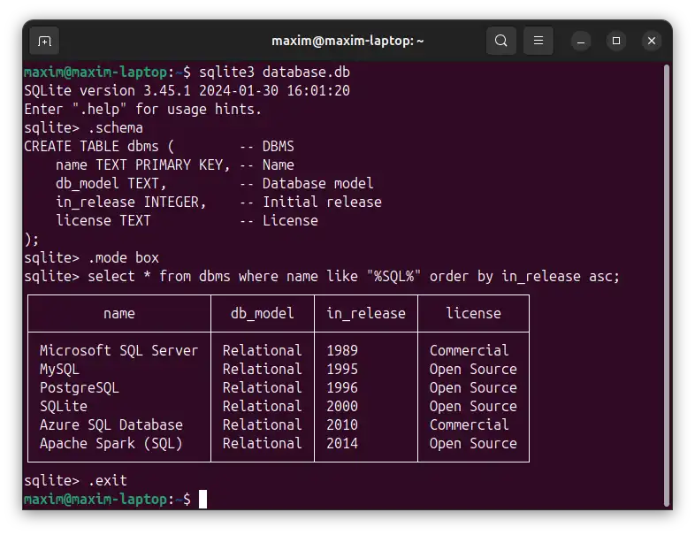Click the "db_model" column header
This screenshot has height=535, width=695.
pyautogui.click(x=262, y=313)
